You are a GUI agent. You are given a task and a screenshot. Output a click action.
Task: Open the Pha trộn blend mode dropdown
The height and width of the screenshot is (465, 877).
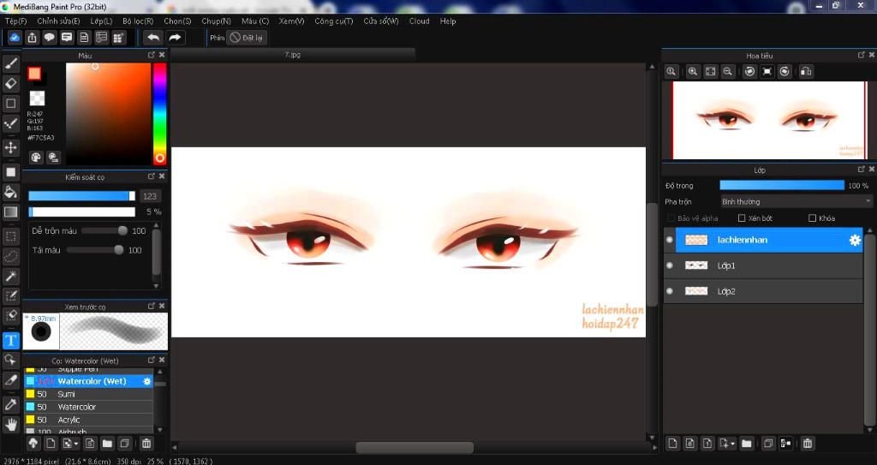(x=796, y=201)
